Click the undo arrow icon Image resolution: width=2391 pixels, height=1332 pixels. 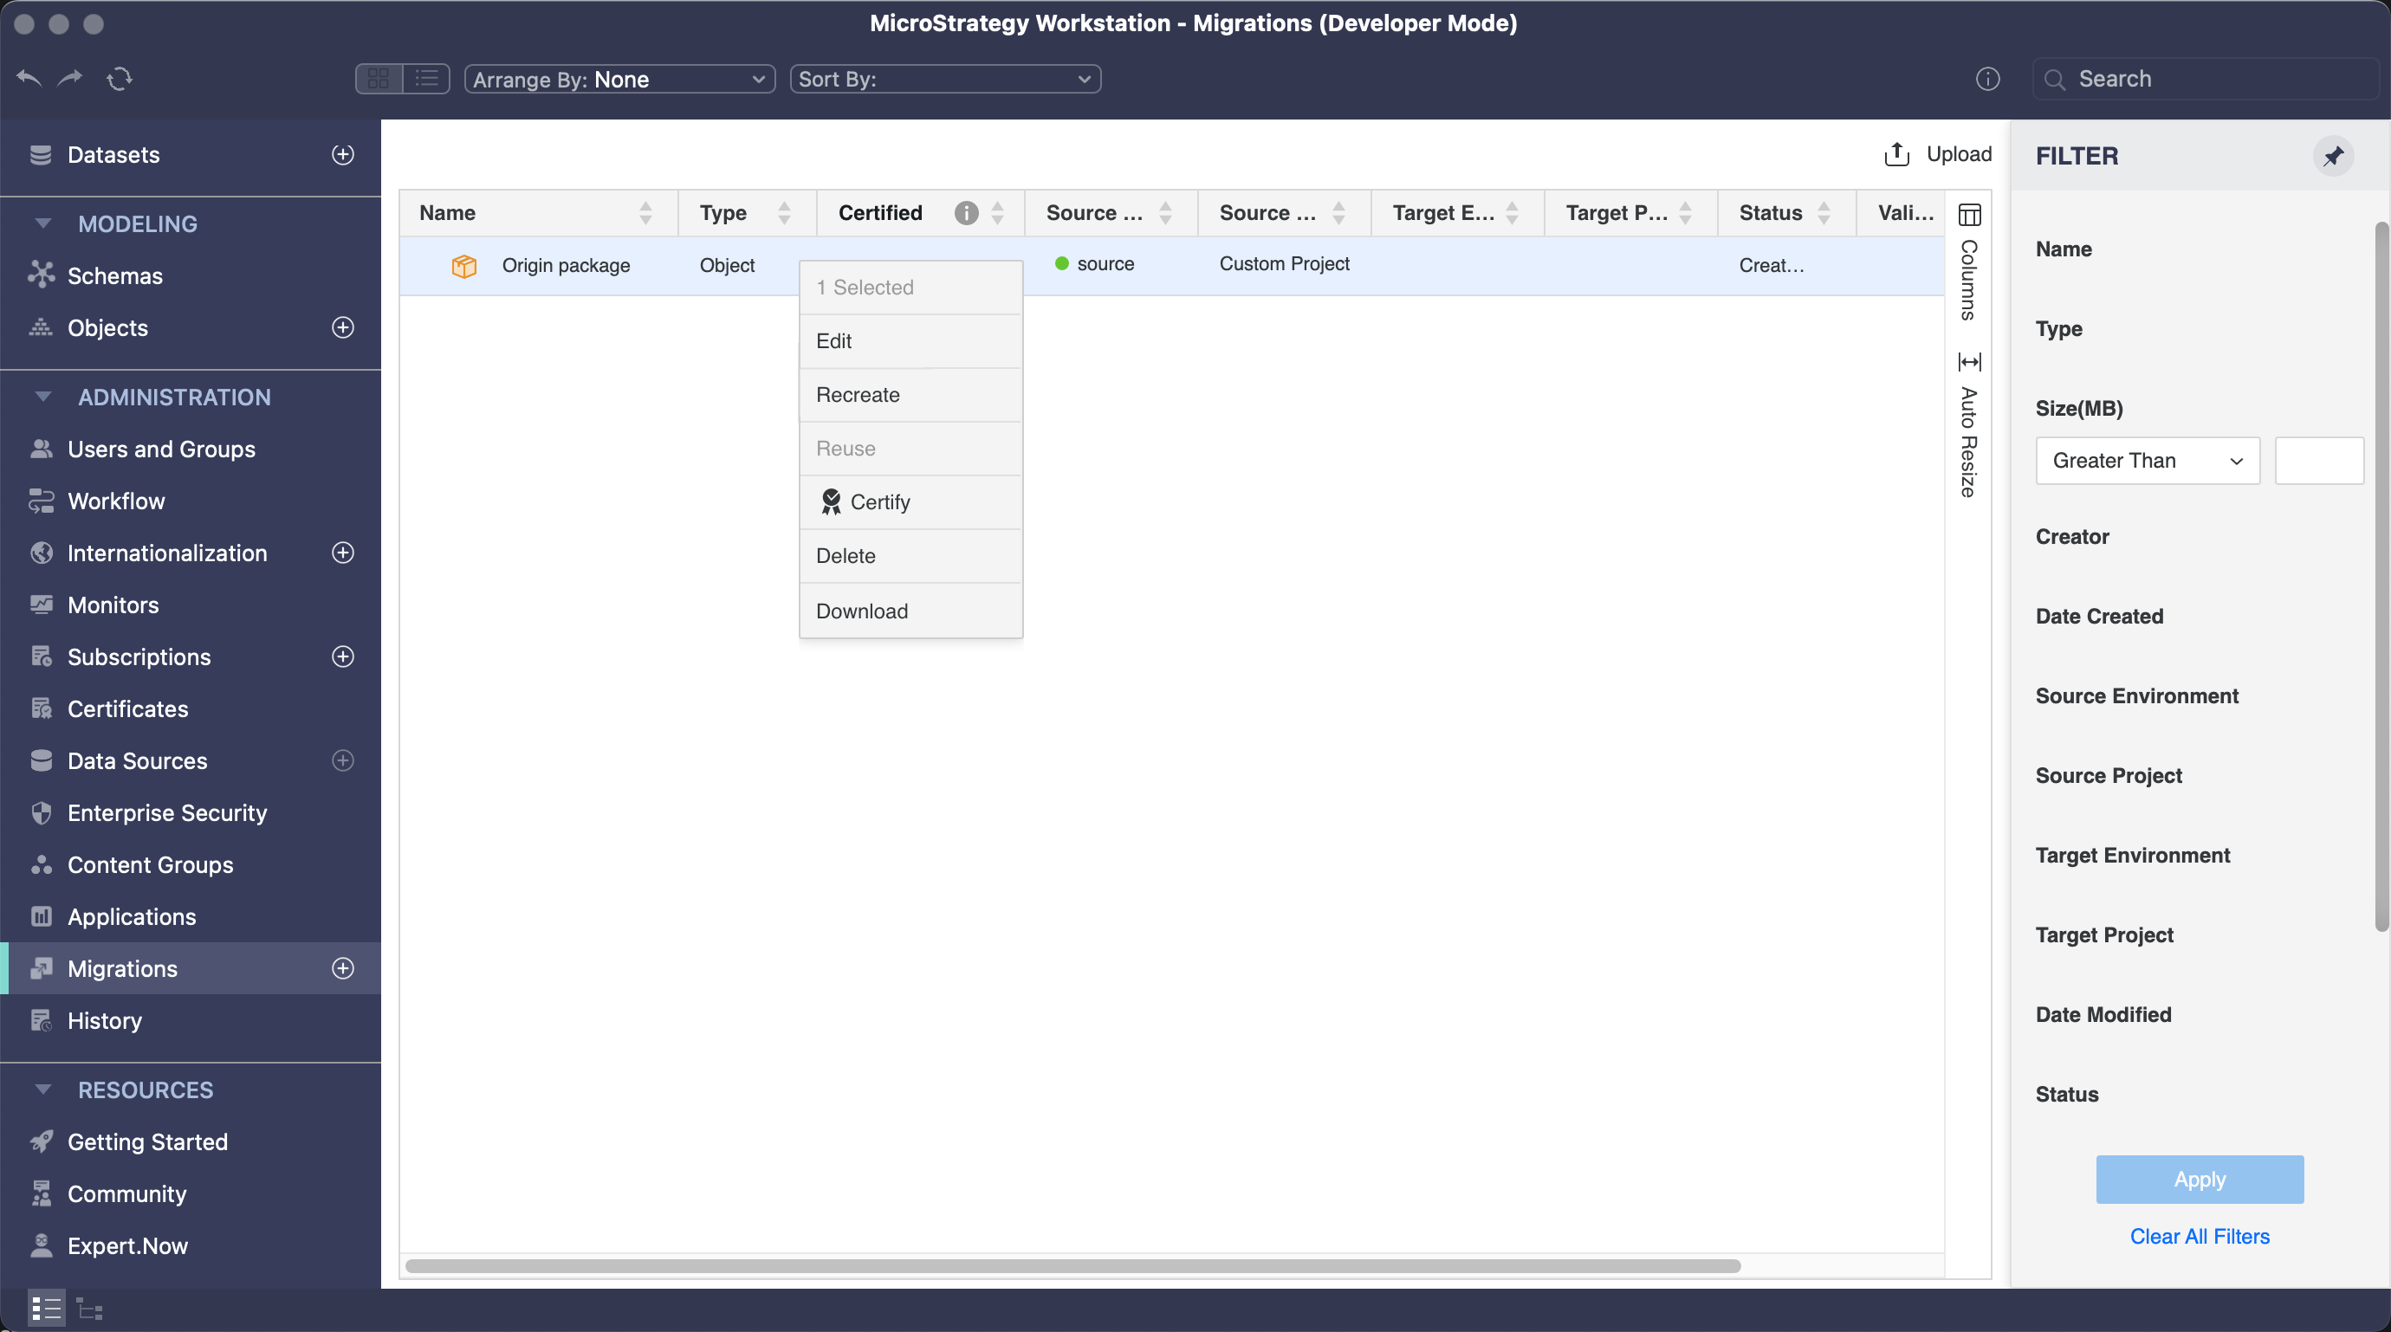click(x=29, y=79)
